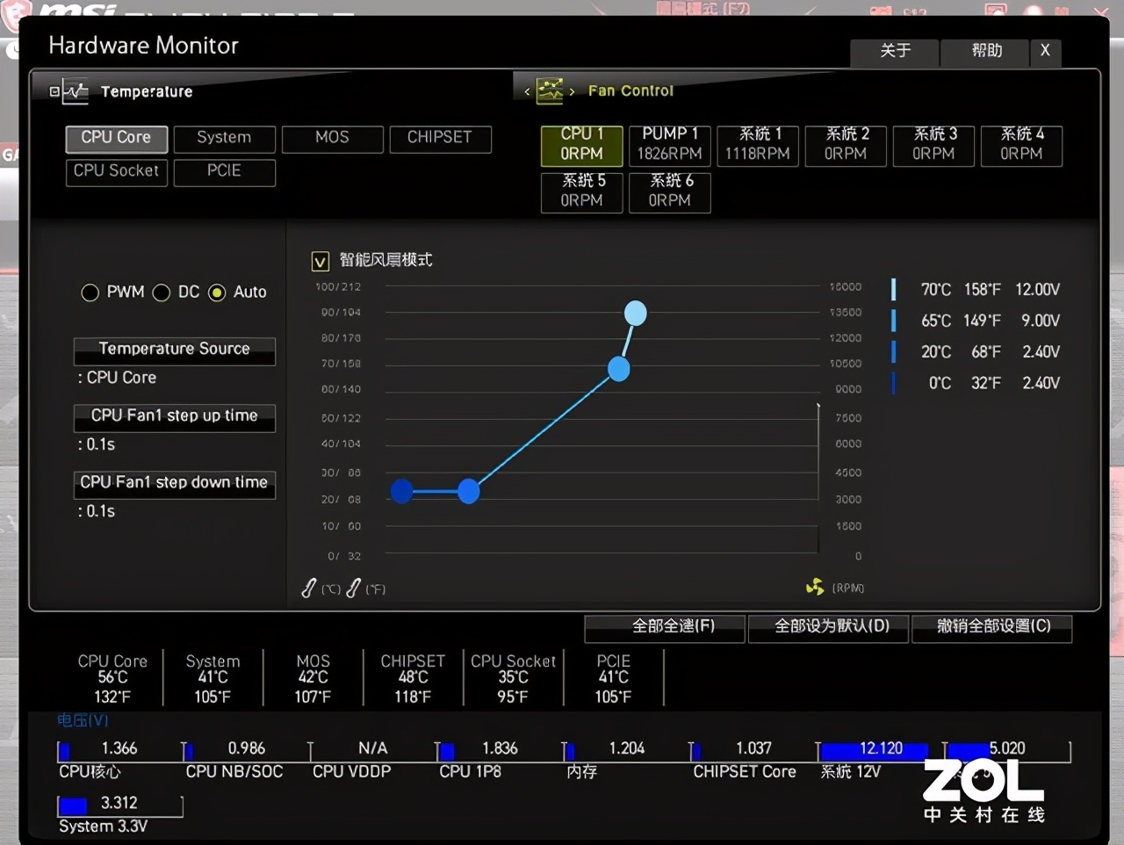Screen dimensions: 1124x845
Task: Click the CHIPSET 48°C reading
Action: point(413,678)
